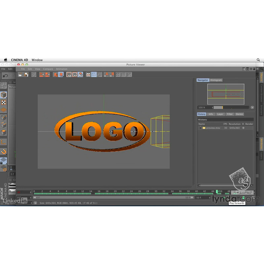Click the orange circle arrow-down toolbar icon
The image size is (264, 264).
point(47,75)
